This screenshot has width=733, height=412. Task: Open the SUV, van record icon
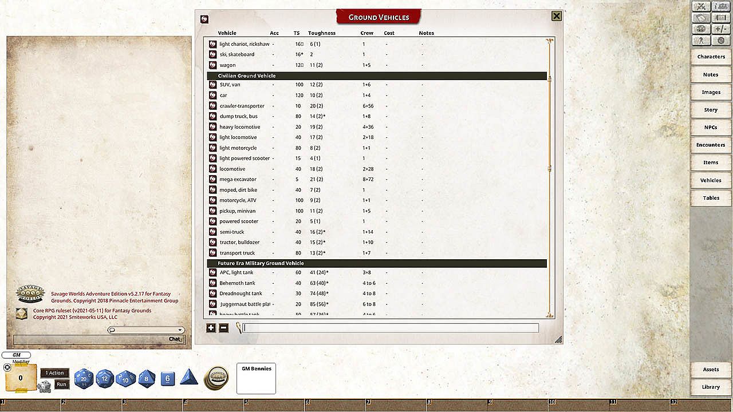pos(212,85)
